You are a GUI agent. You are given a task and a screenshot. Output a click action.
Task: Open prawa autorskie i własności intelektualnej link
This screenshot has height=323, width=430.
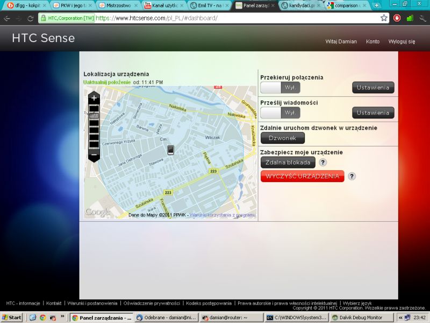click(287, 303)
